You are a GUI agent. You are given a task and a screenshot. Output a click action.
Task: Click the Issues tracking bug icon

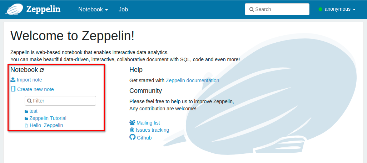click(132, 130)
